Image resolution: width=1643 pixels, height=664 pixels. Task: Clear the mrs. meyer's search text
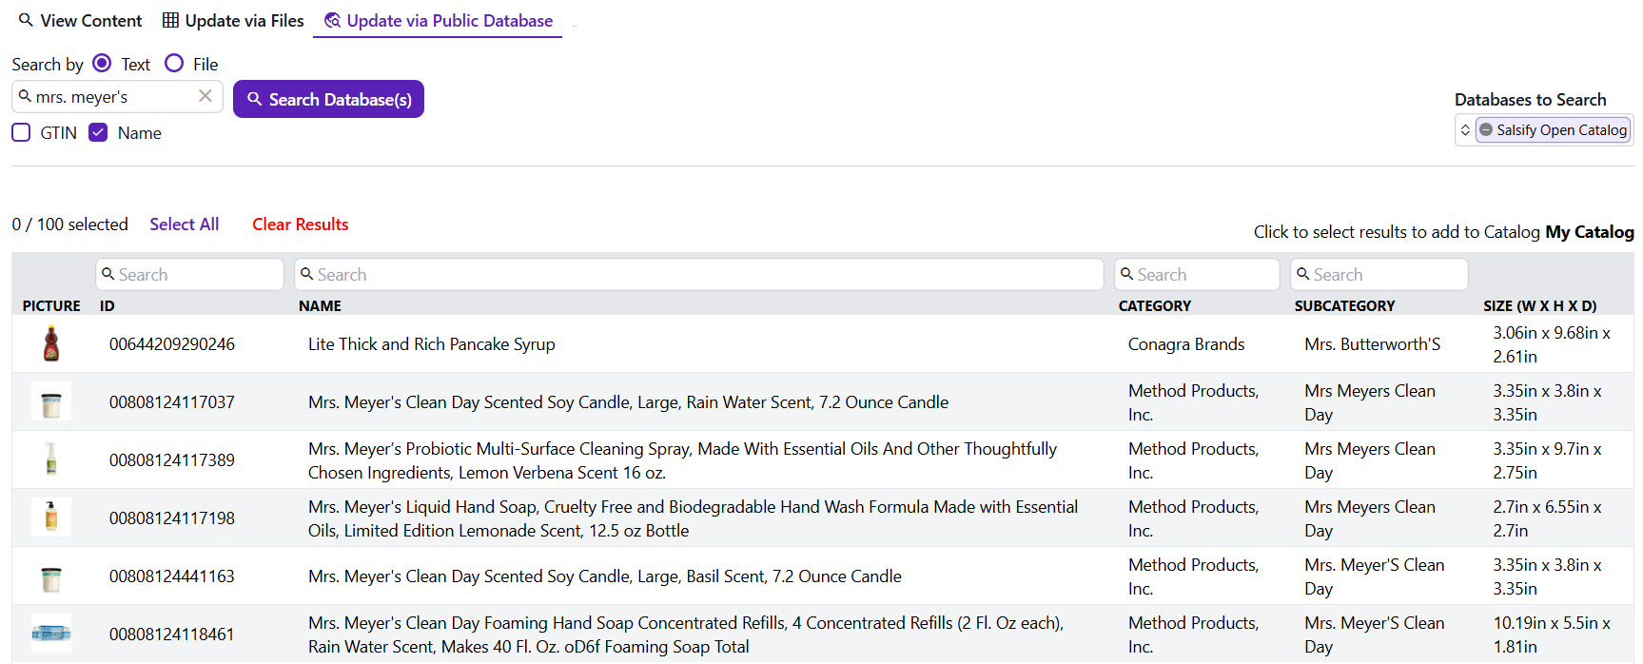pyautogui.click(x=205, y=96)
